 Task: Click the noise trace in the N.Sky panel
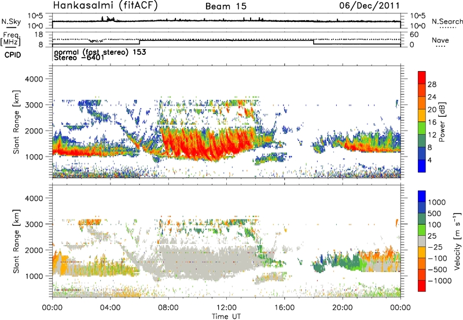click(x=226, y=21)
